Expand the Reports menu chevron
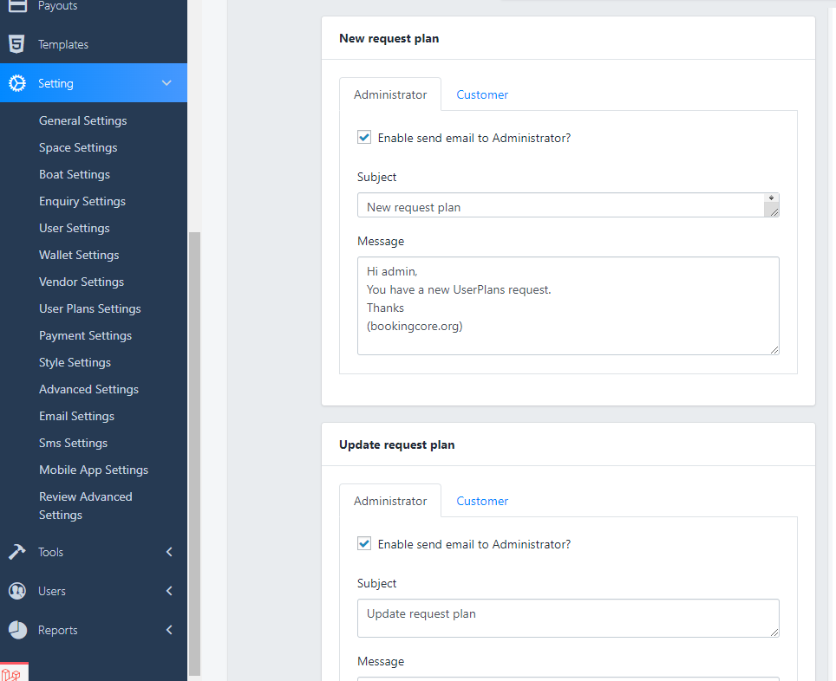Image resolution: width=836 pixels, height=681 pixels. 169,630
